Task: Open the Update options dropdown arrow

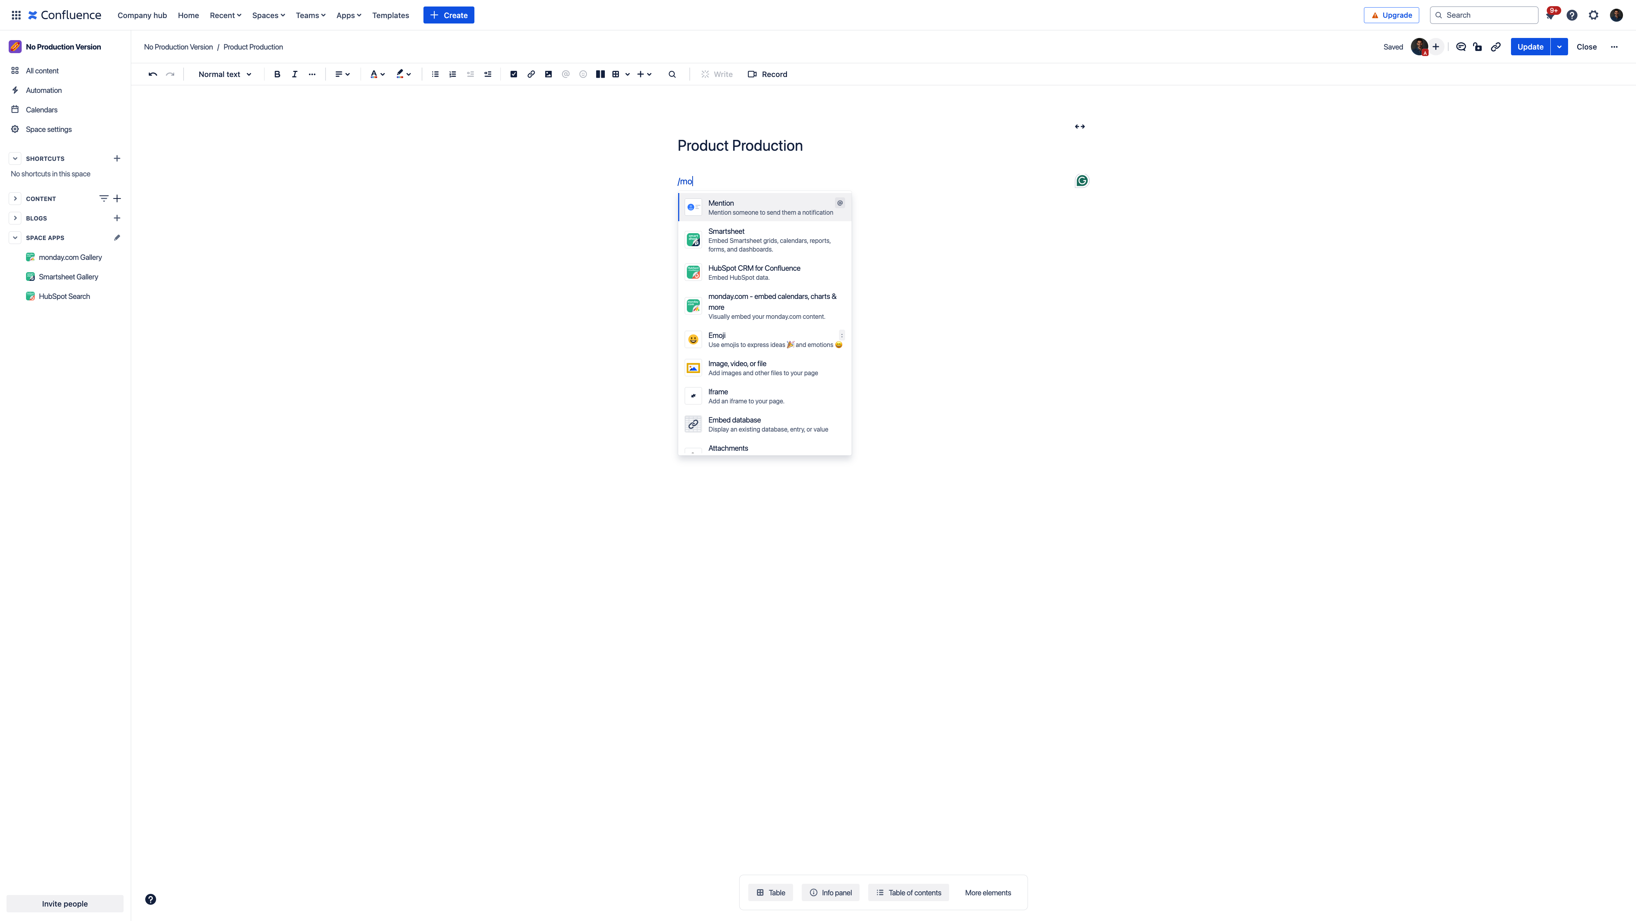Action: (1559, 47)
